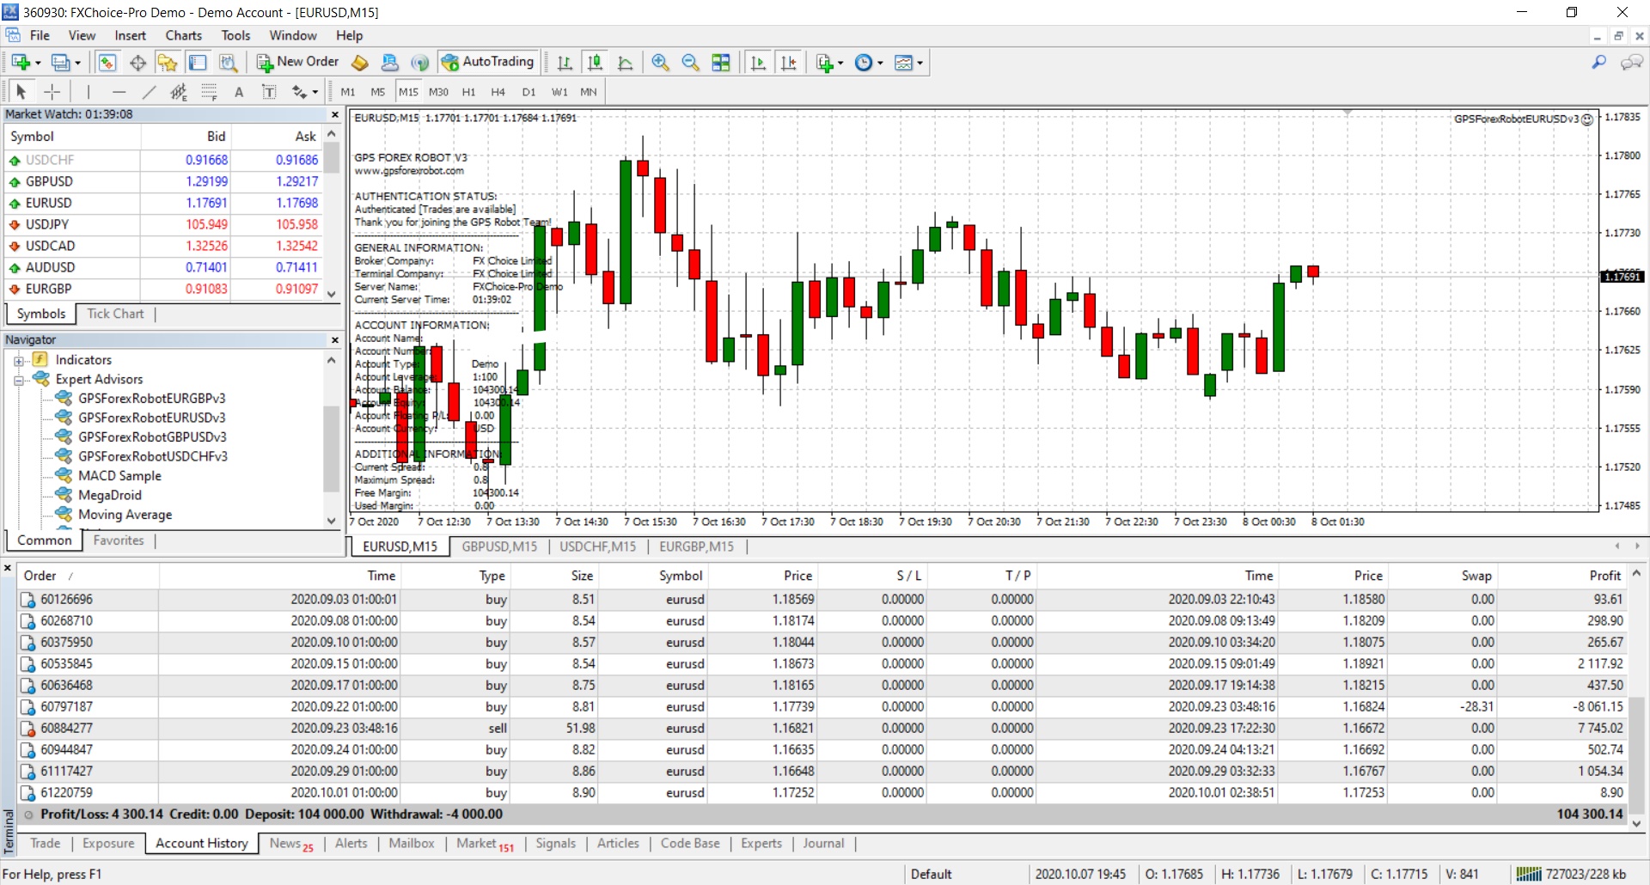Click the Zoom Out magnifier icon
This screenshot has width=1650, height=885.
click(690, 63)
